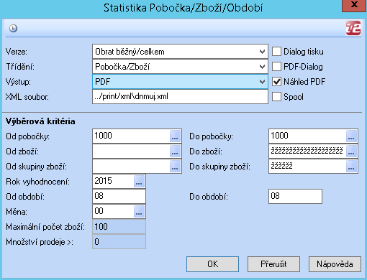The width and height of the screenshot is (367, 280).
Task: Click the clock icon in the toolbar
Action: 13,28
